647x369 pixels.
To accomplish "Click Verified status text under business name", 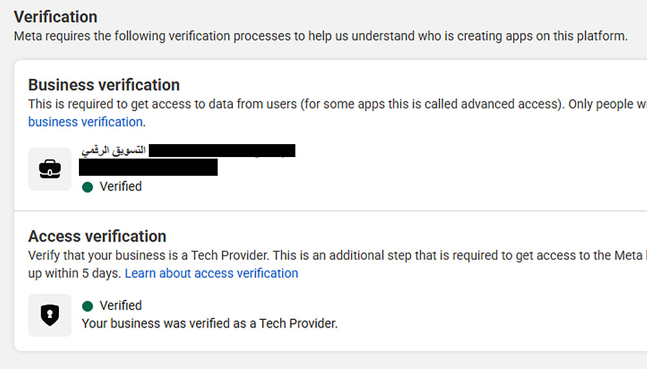I will click(120, 186).
